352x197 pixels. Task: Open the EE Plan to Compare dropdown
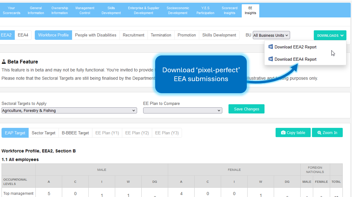pos(183,111)
